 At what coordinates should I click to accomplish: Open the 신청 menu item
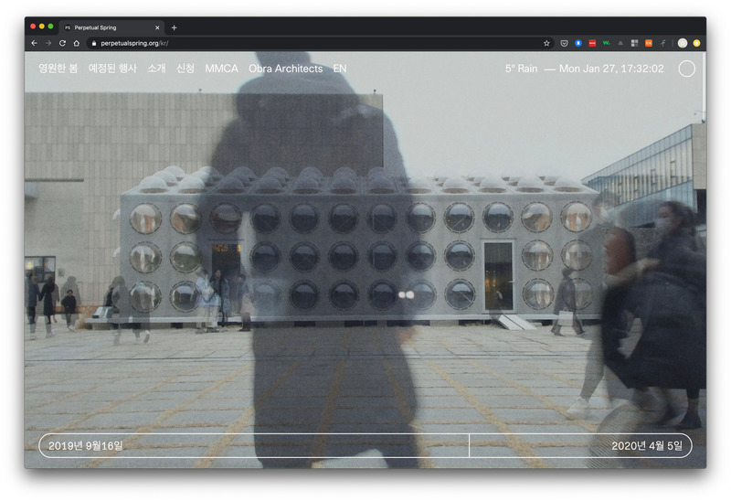tap(185, 69)
